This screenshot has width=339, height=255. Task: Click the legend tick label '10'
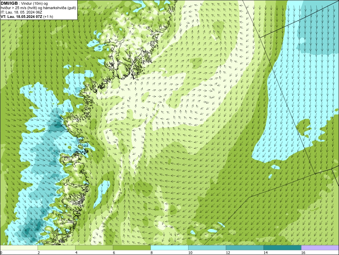(x=190, y=253)
